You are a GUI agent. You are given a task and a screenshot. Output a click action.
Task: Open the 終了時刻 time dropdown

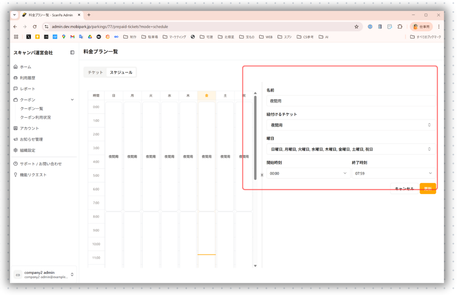tap(393, 173)
